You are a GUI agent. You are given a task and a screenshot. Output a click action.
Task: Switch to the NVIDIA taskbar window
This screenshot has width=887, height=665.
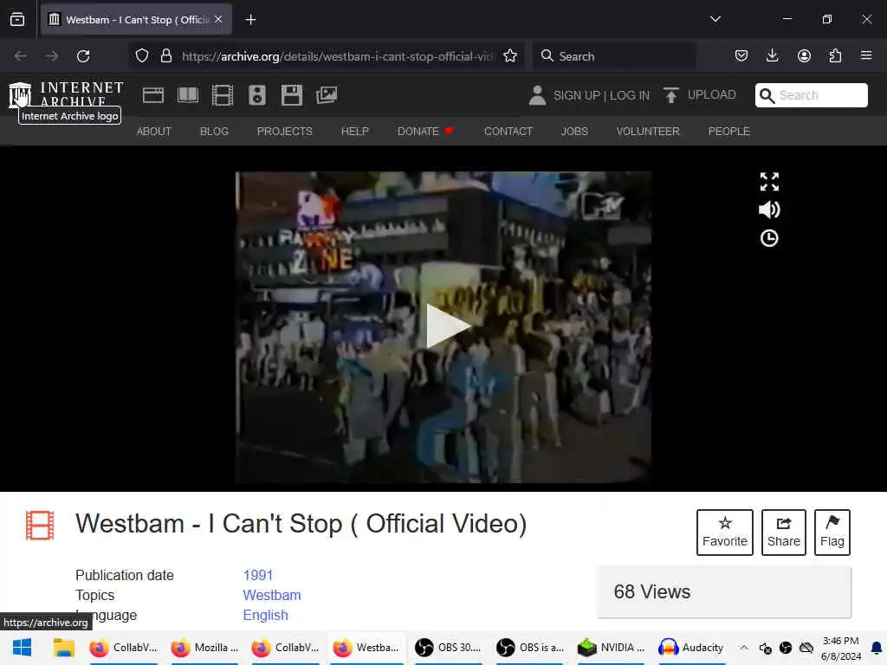pos(611,648)
